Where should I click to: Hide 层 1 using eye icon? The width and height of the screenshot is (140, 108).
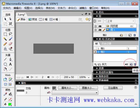[x=100, y=30]
